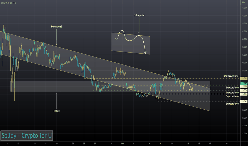Select date 17 on the time axis
This screenshot has height=146, width=248.
[x=210, y=144]
